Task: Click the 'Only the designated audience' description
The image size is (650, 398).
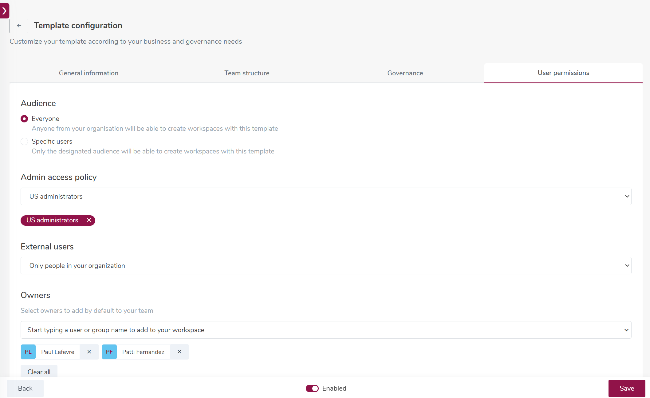Action: tap(153, 151)
